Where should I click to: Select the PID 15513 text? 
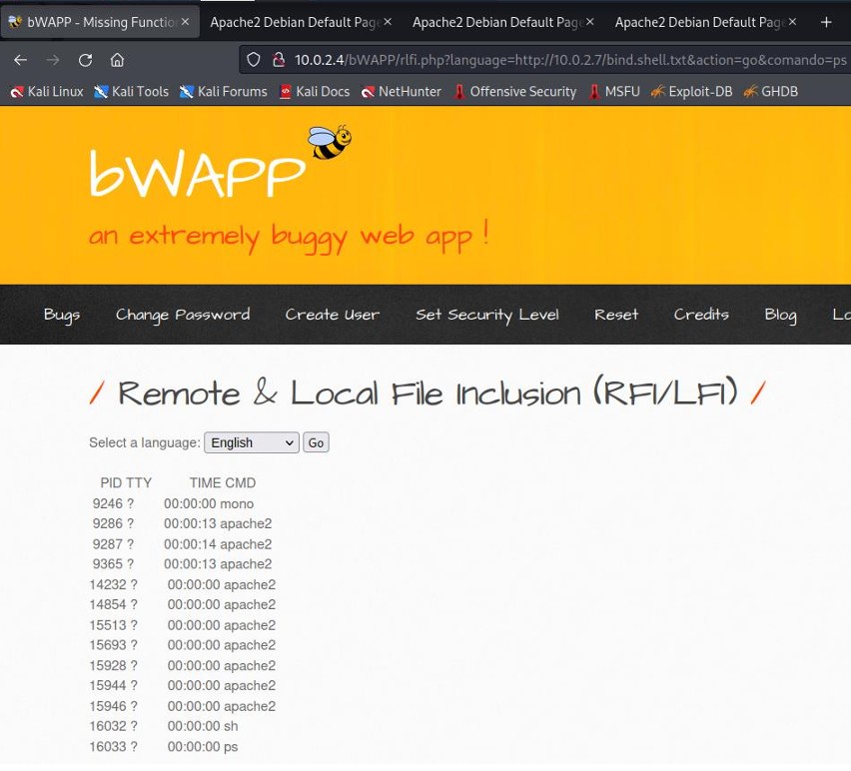[x=108, y=625]
